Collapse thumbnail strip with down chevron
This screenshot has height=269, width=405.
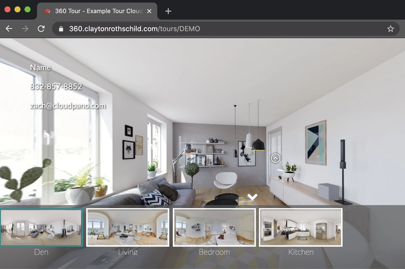point(253,197)
